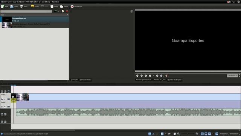Mute the topmost video track
Viewport: 241px width, 136px height.
tap(5, 91)
